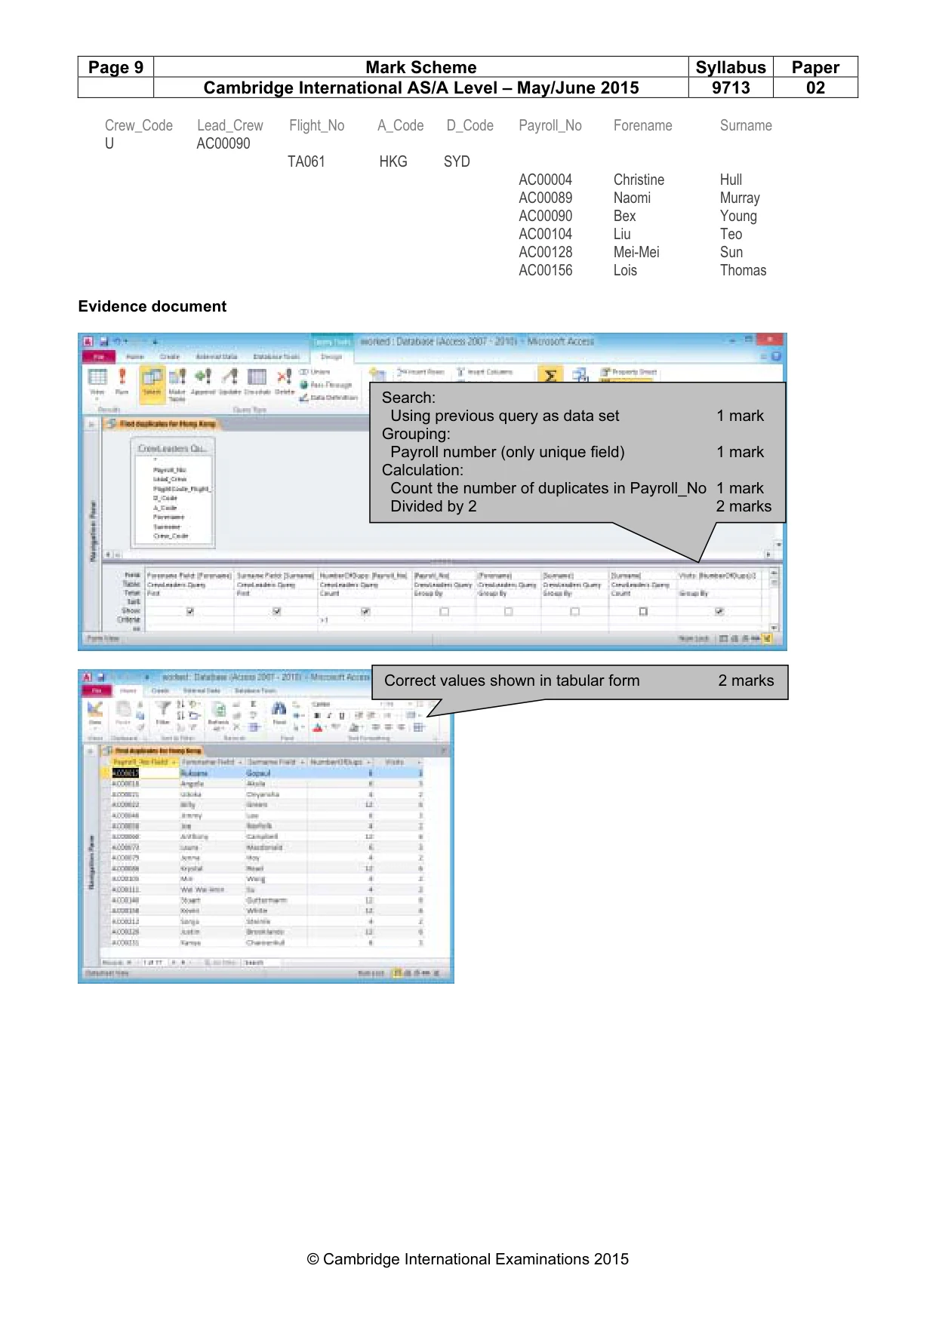Open External Data tab in design window
Screen dimensions: 936x1324
(217, 357)
